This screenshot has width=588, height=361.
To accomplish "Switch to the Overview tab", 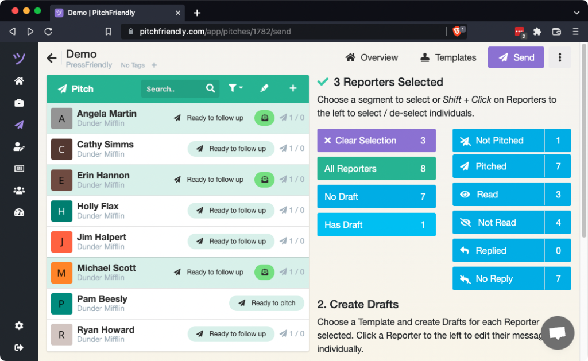I will 372,57.
